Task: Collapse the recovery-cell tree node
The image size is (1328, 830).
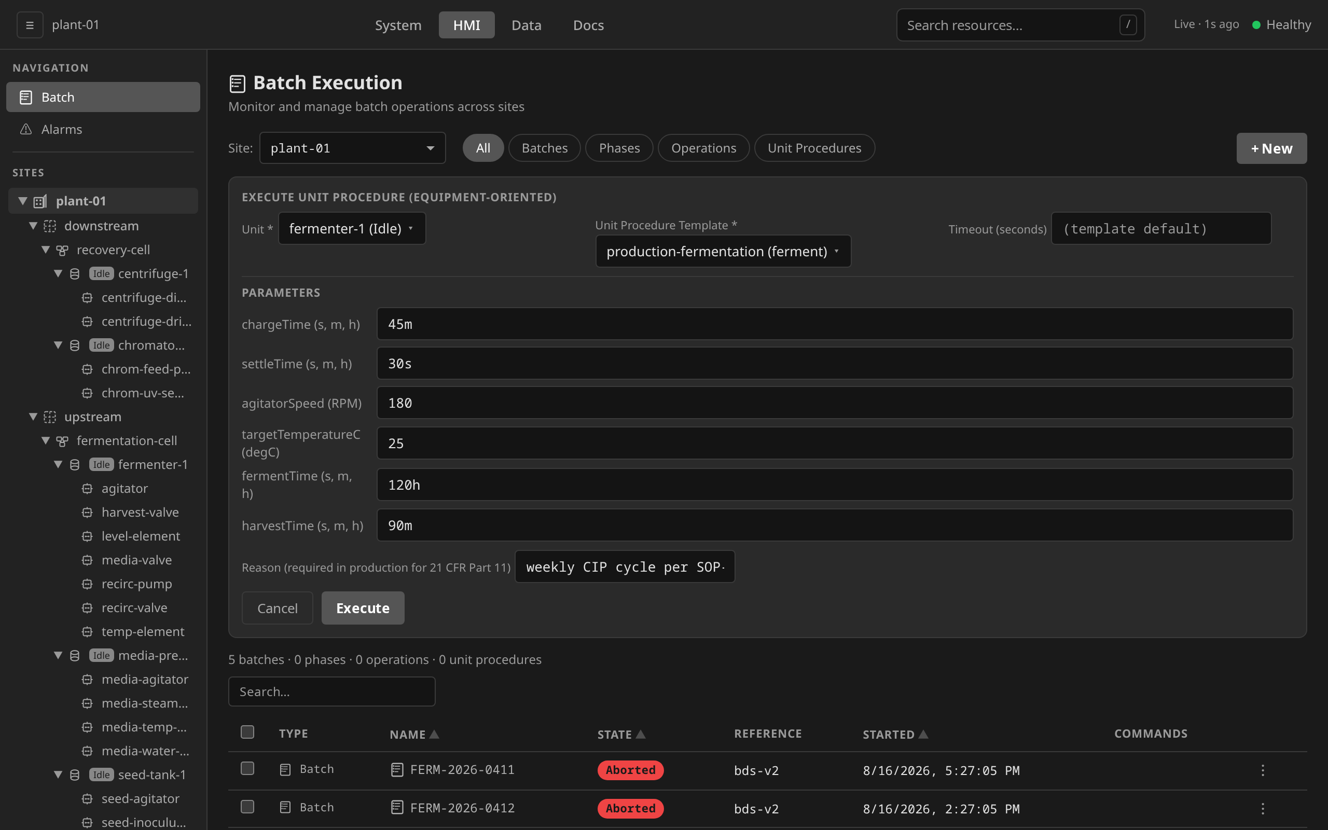Action: click(46, 250)
